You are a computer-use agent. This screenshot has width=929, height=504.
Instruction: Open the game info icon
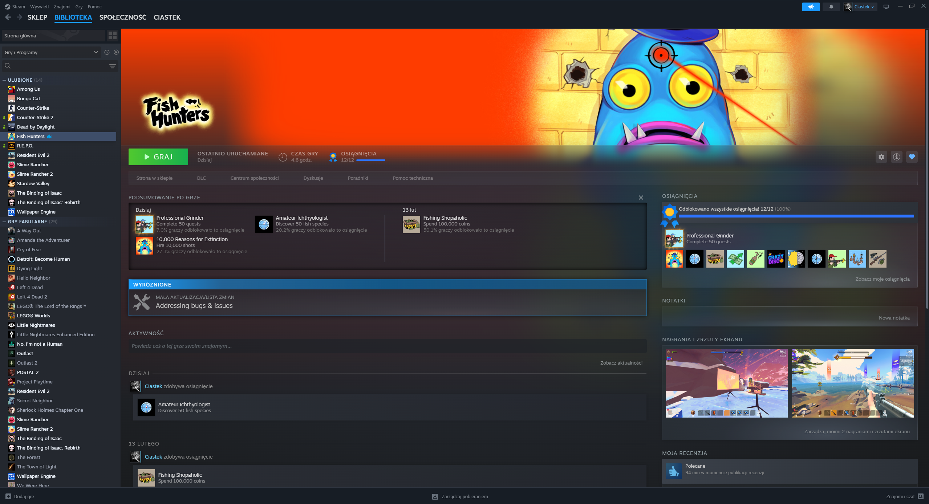click(x=896, y=157)
